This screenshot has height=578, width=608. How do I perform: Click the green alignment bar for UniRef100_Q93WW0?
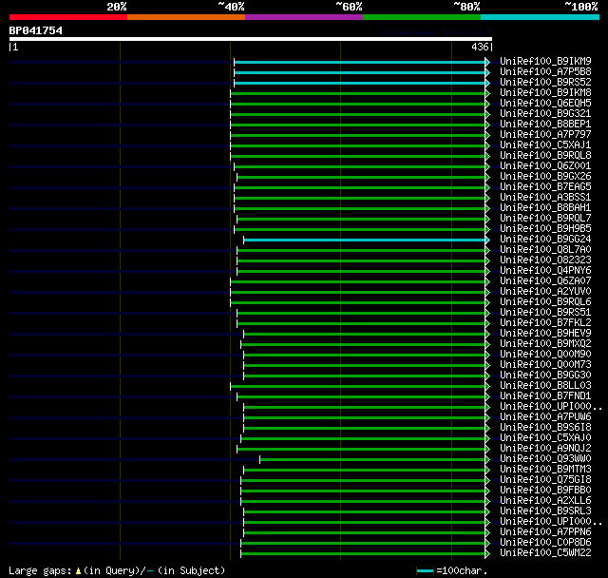[372, 460]
